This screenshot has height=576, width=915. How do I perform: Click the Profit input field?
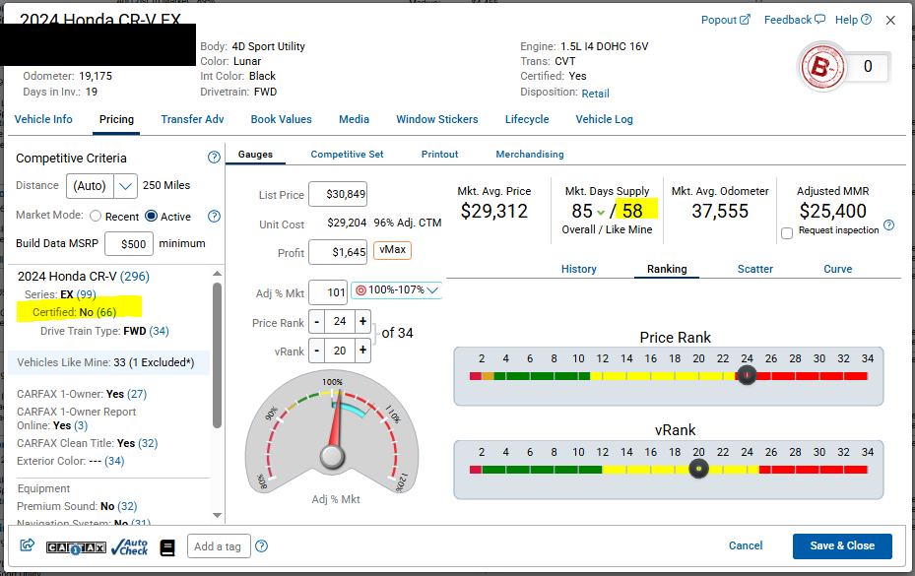click(338, 252)
